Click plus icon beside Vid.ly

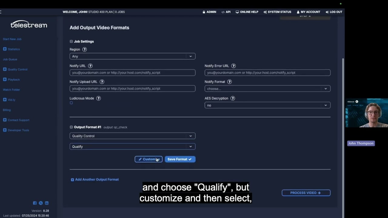click(5, 100)
